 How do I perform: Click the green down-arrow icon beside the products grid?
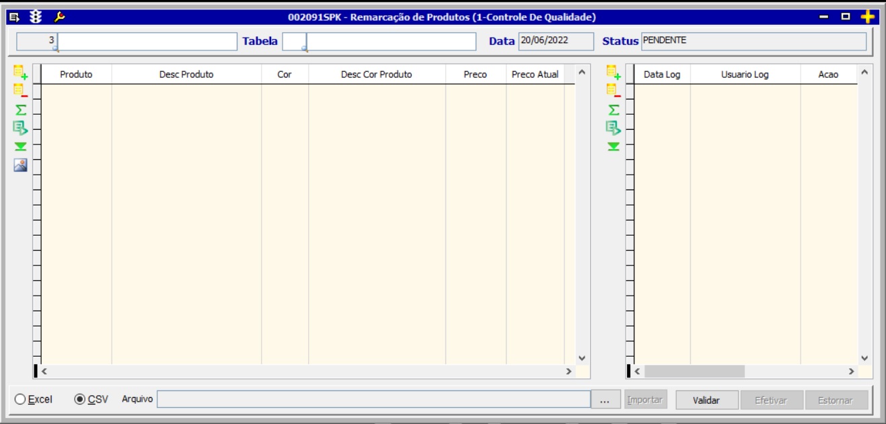click(x=20, y=146)
